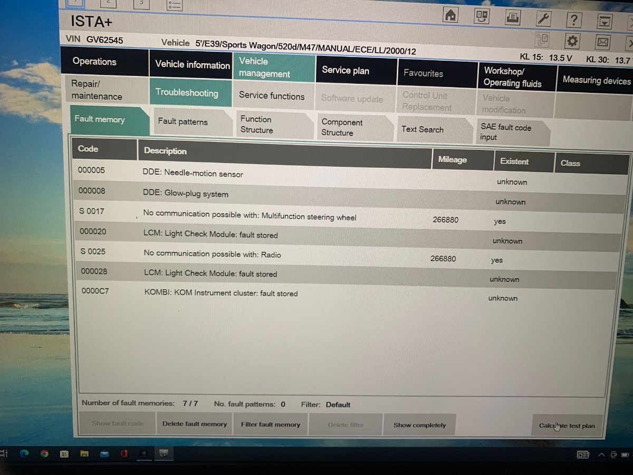This screenshot has height=475, width=633.
Task: Click the Home icon in ISTA+
Action: click(450, 15)
